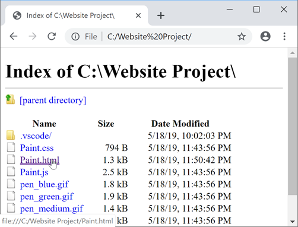
Task: Maximize the Chrome window
Action: 256,10
